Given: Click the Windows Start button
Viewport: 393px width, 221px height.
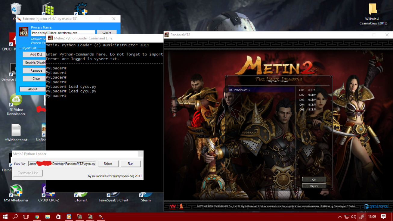Looking at the screenshot, I should (5, 216).
